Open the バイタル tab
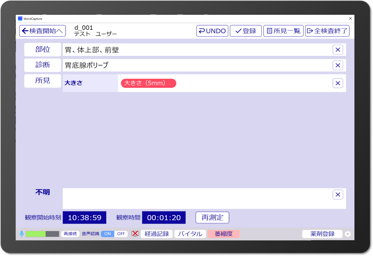 [x=190, y=234]
